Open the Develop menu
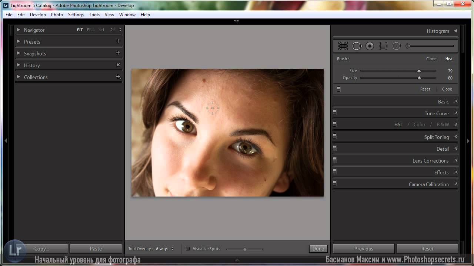 38,15
